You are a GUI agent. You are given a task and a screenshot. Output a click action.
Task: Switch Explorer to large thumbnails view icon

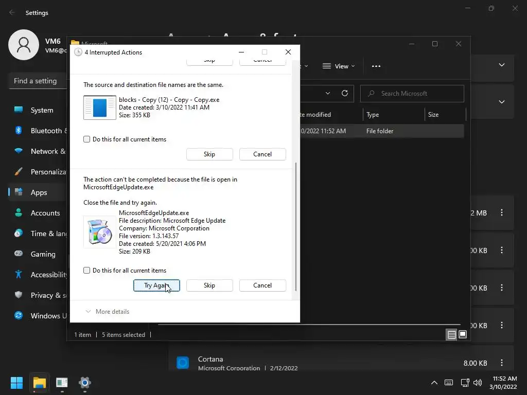point(463,334)
